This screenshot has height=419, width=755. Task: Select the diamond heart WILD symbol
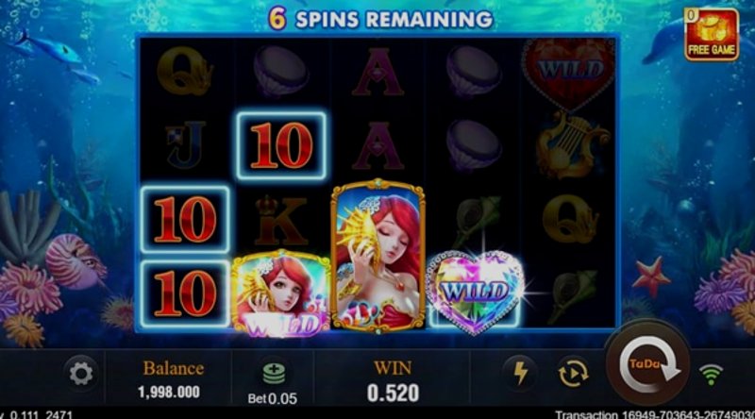tap(475, 291)
